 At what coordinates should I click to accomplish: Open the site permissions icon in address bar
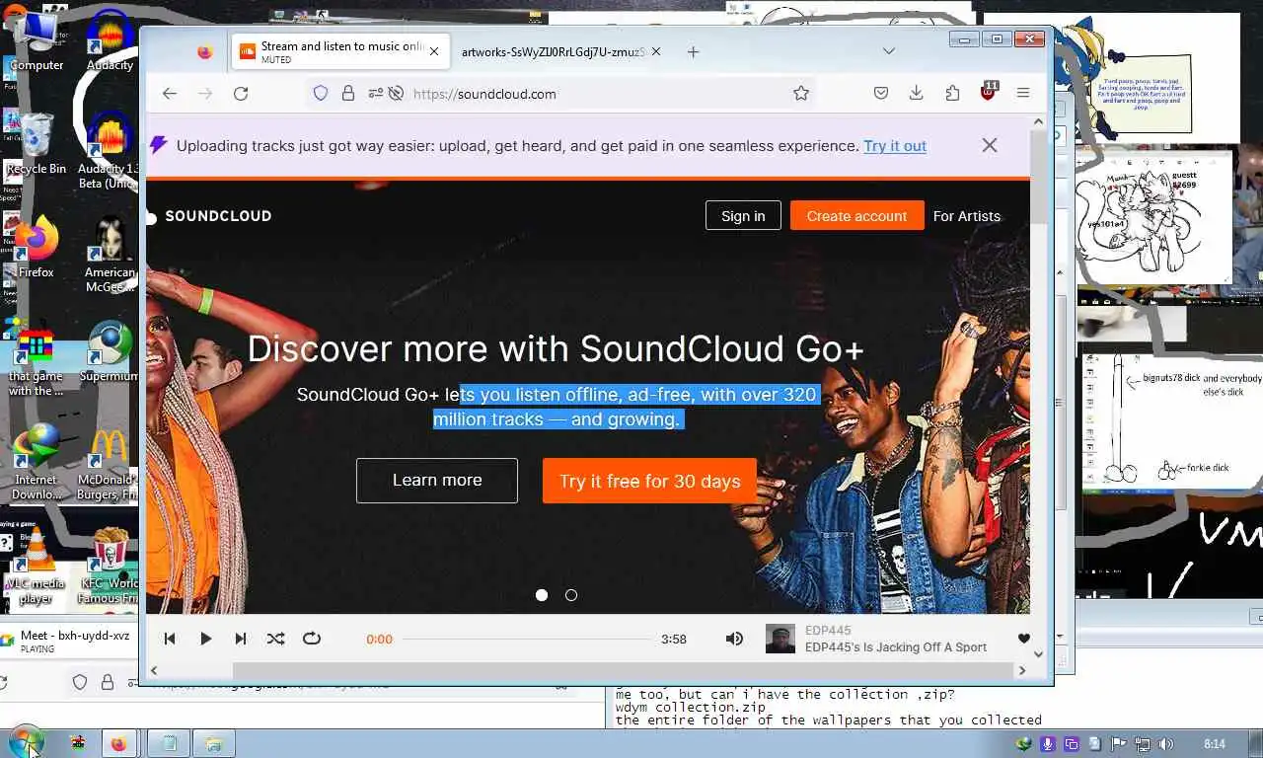(375, 94)
